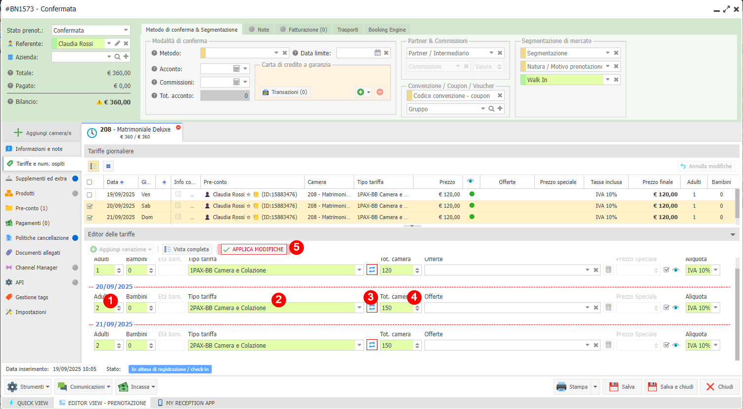Toggle the select-all checkbox in table header
This screenshot has height=409, width=743.
click(x=90, y=182)
